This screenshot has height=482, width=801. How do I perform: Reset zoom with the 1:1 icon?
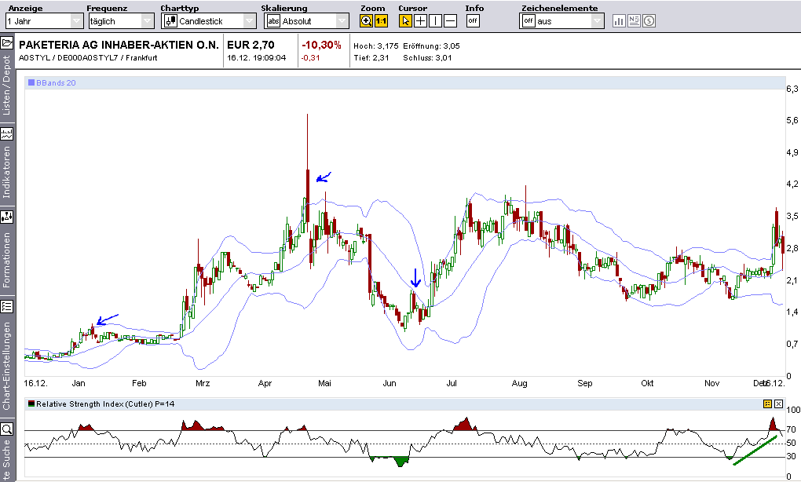coord(381,21)
